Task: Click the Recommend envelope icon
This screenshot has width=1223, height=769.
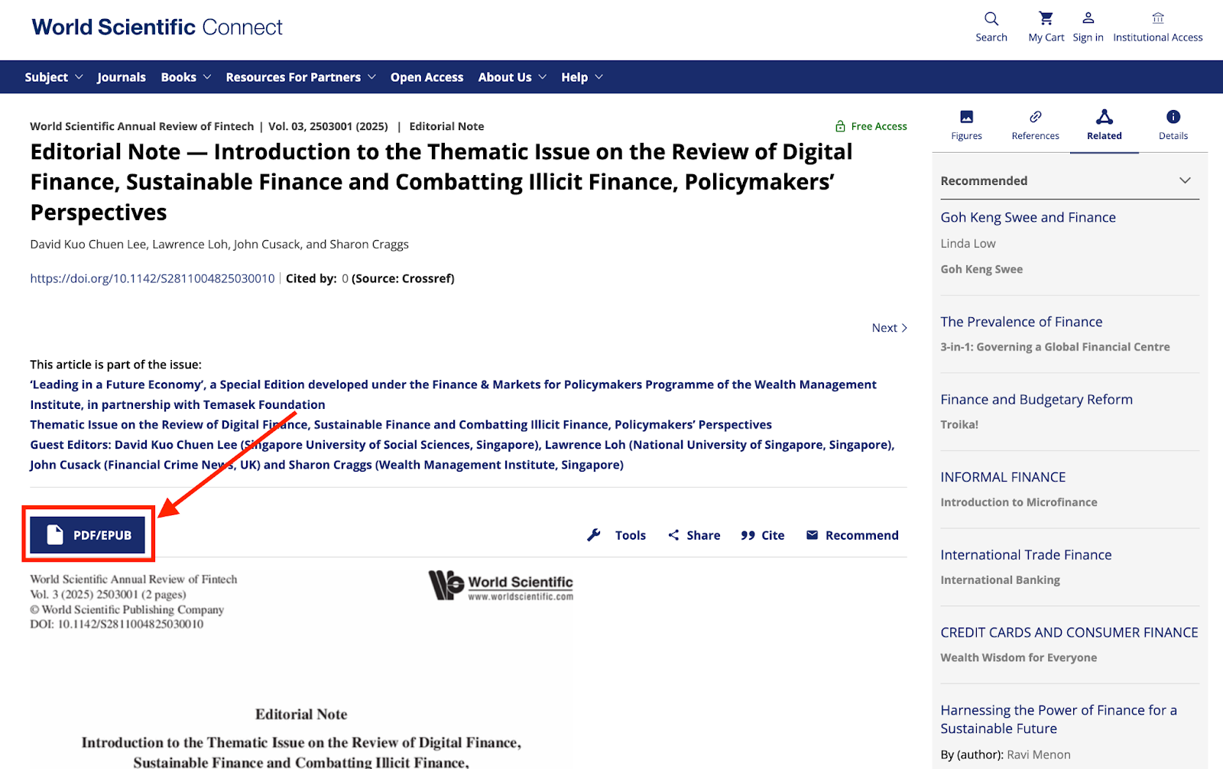Action: (x=812, y=535)
